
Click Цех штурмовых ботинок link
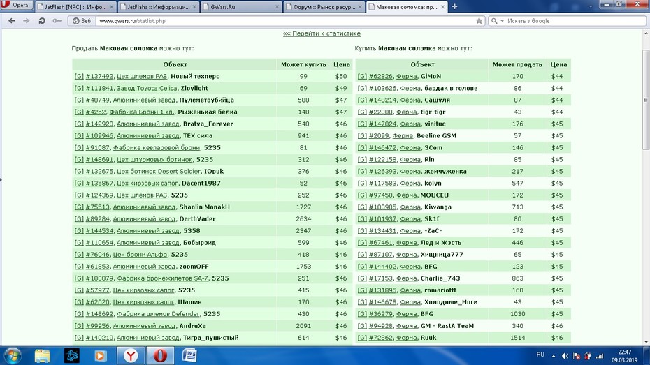(x=154, y=159)
